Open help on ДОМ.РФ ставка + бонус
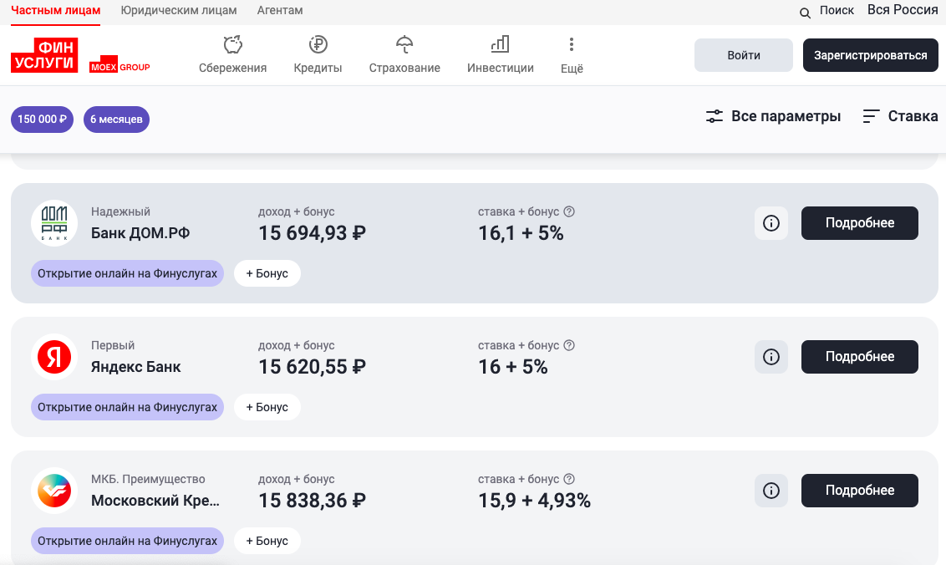Screen dimensions: 946x565 tap(569, 211)
